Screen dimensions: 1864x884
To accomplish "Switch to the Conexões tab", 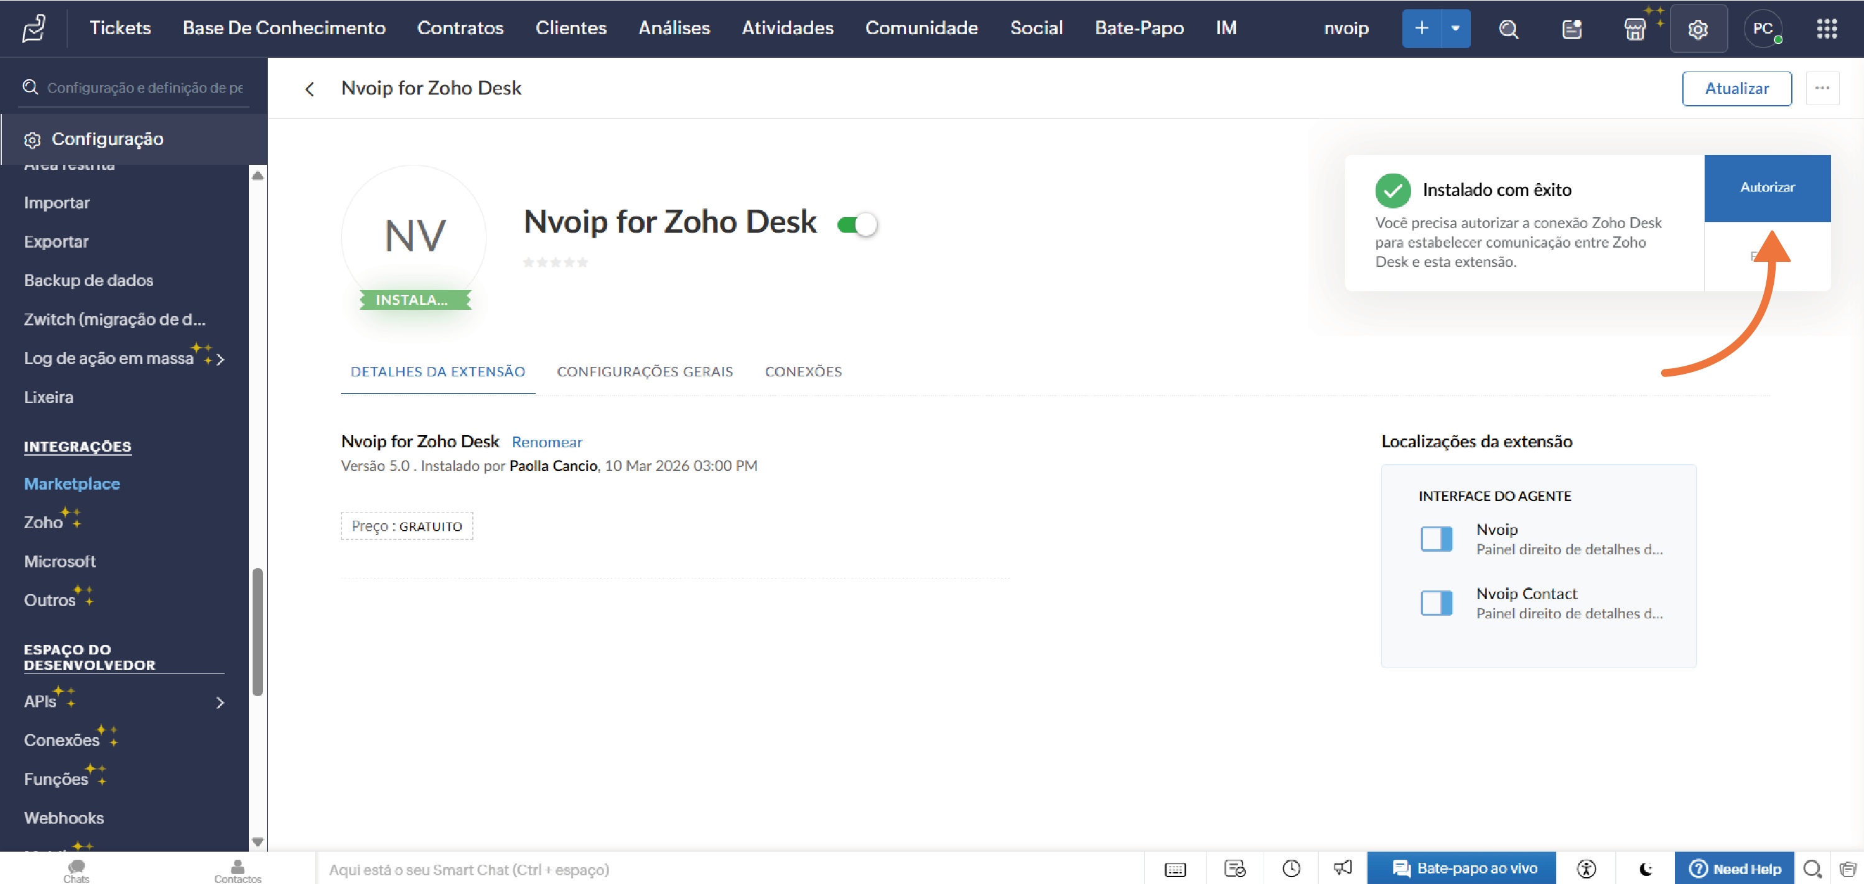I will click(803, 372).
